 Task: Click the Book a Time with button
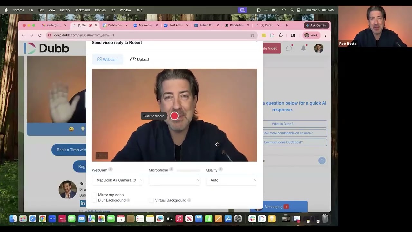[x=69, y=150]
